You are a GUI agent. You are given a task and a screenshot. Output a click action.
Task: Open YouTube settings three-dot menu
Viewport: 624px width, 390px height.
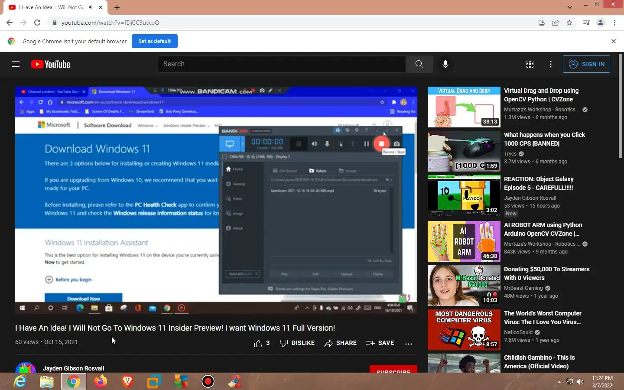(550, 64)
